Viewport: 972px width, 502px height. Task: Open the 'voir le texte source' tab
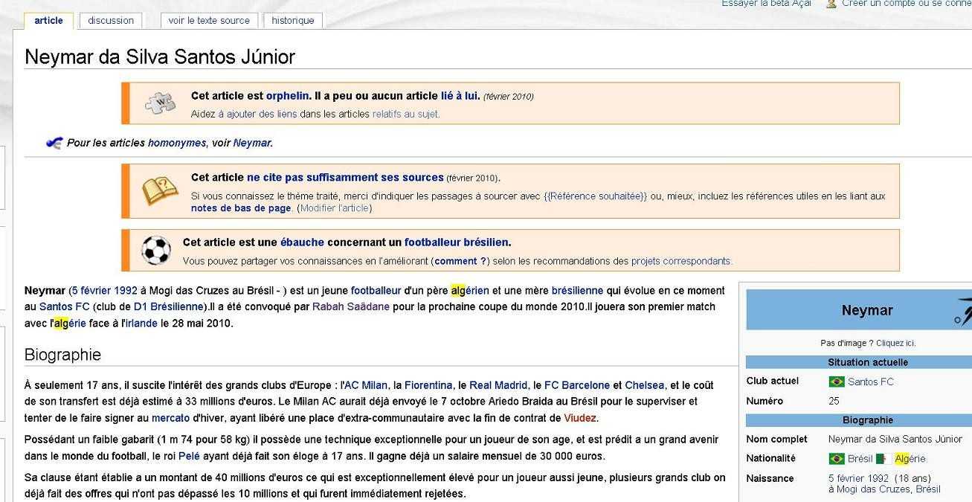point(209,21)
